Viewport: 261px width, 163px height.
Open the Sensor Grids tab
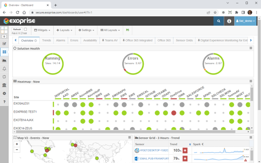pos(184,40)
